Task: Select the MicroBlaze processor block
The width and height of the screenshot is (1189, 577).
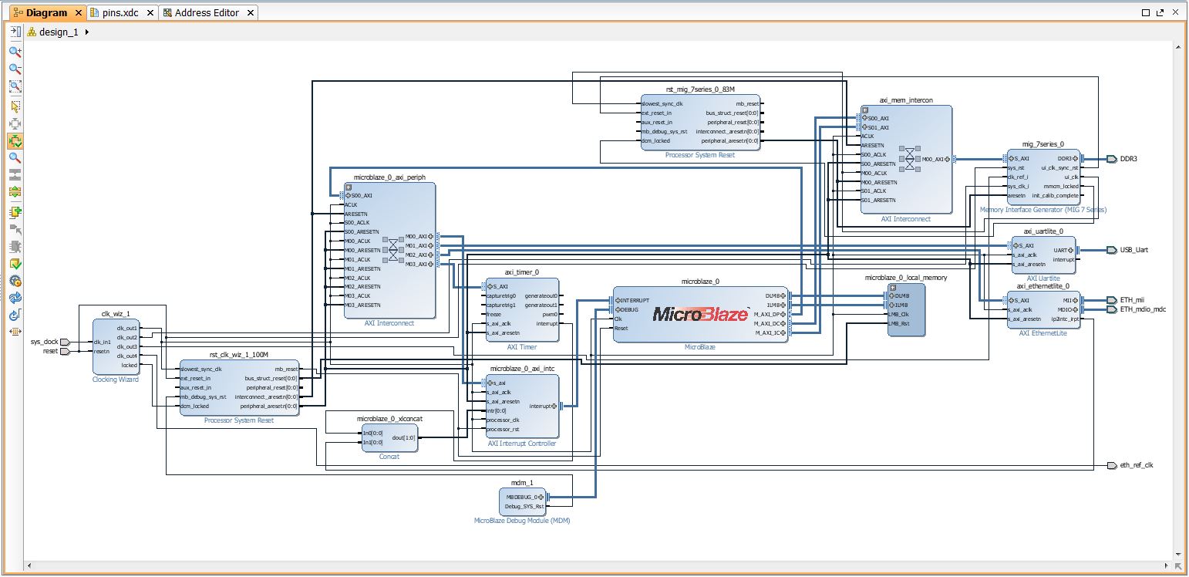Action: pyautogui.click(x=700, y=314)
